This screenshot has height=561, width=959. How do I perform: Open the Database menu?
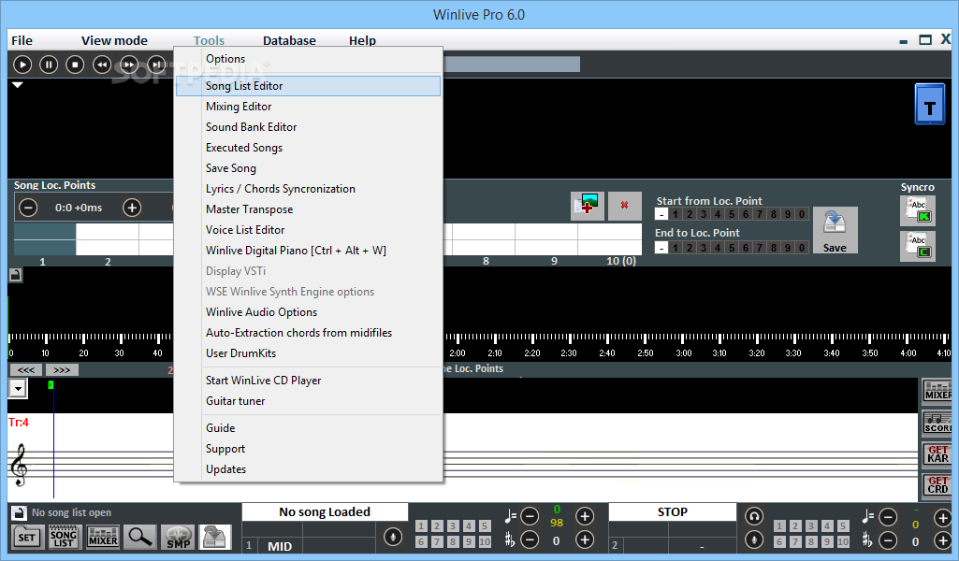tap(289, 40)
